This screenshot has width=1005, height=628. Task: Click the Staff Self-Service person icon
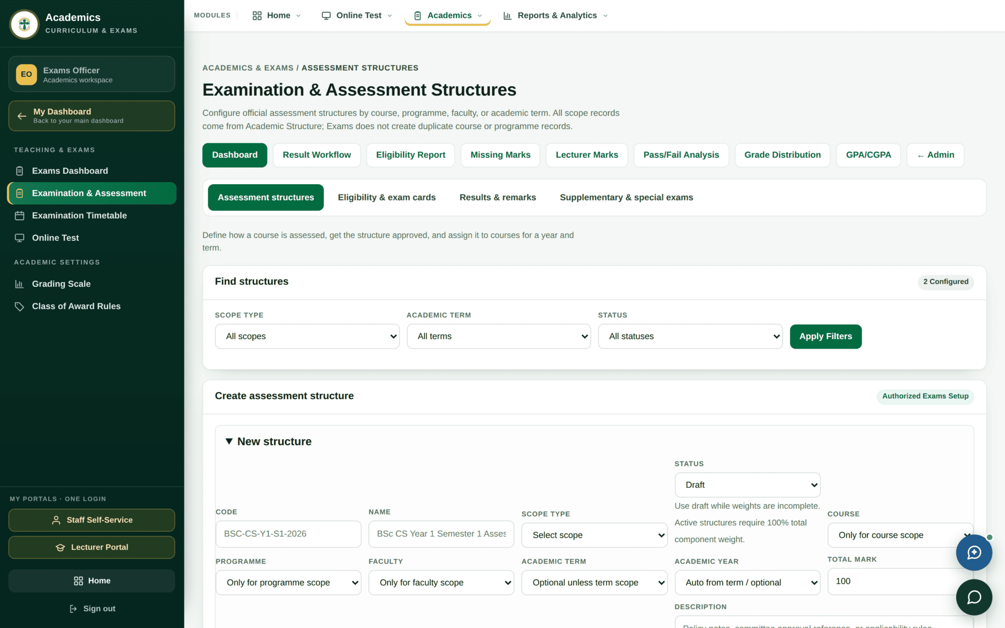point(56,520)
